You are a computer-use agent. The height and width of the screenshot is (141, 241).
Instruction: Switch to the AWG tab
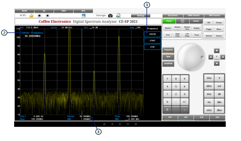(63, 11)
